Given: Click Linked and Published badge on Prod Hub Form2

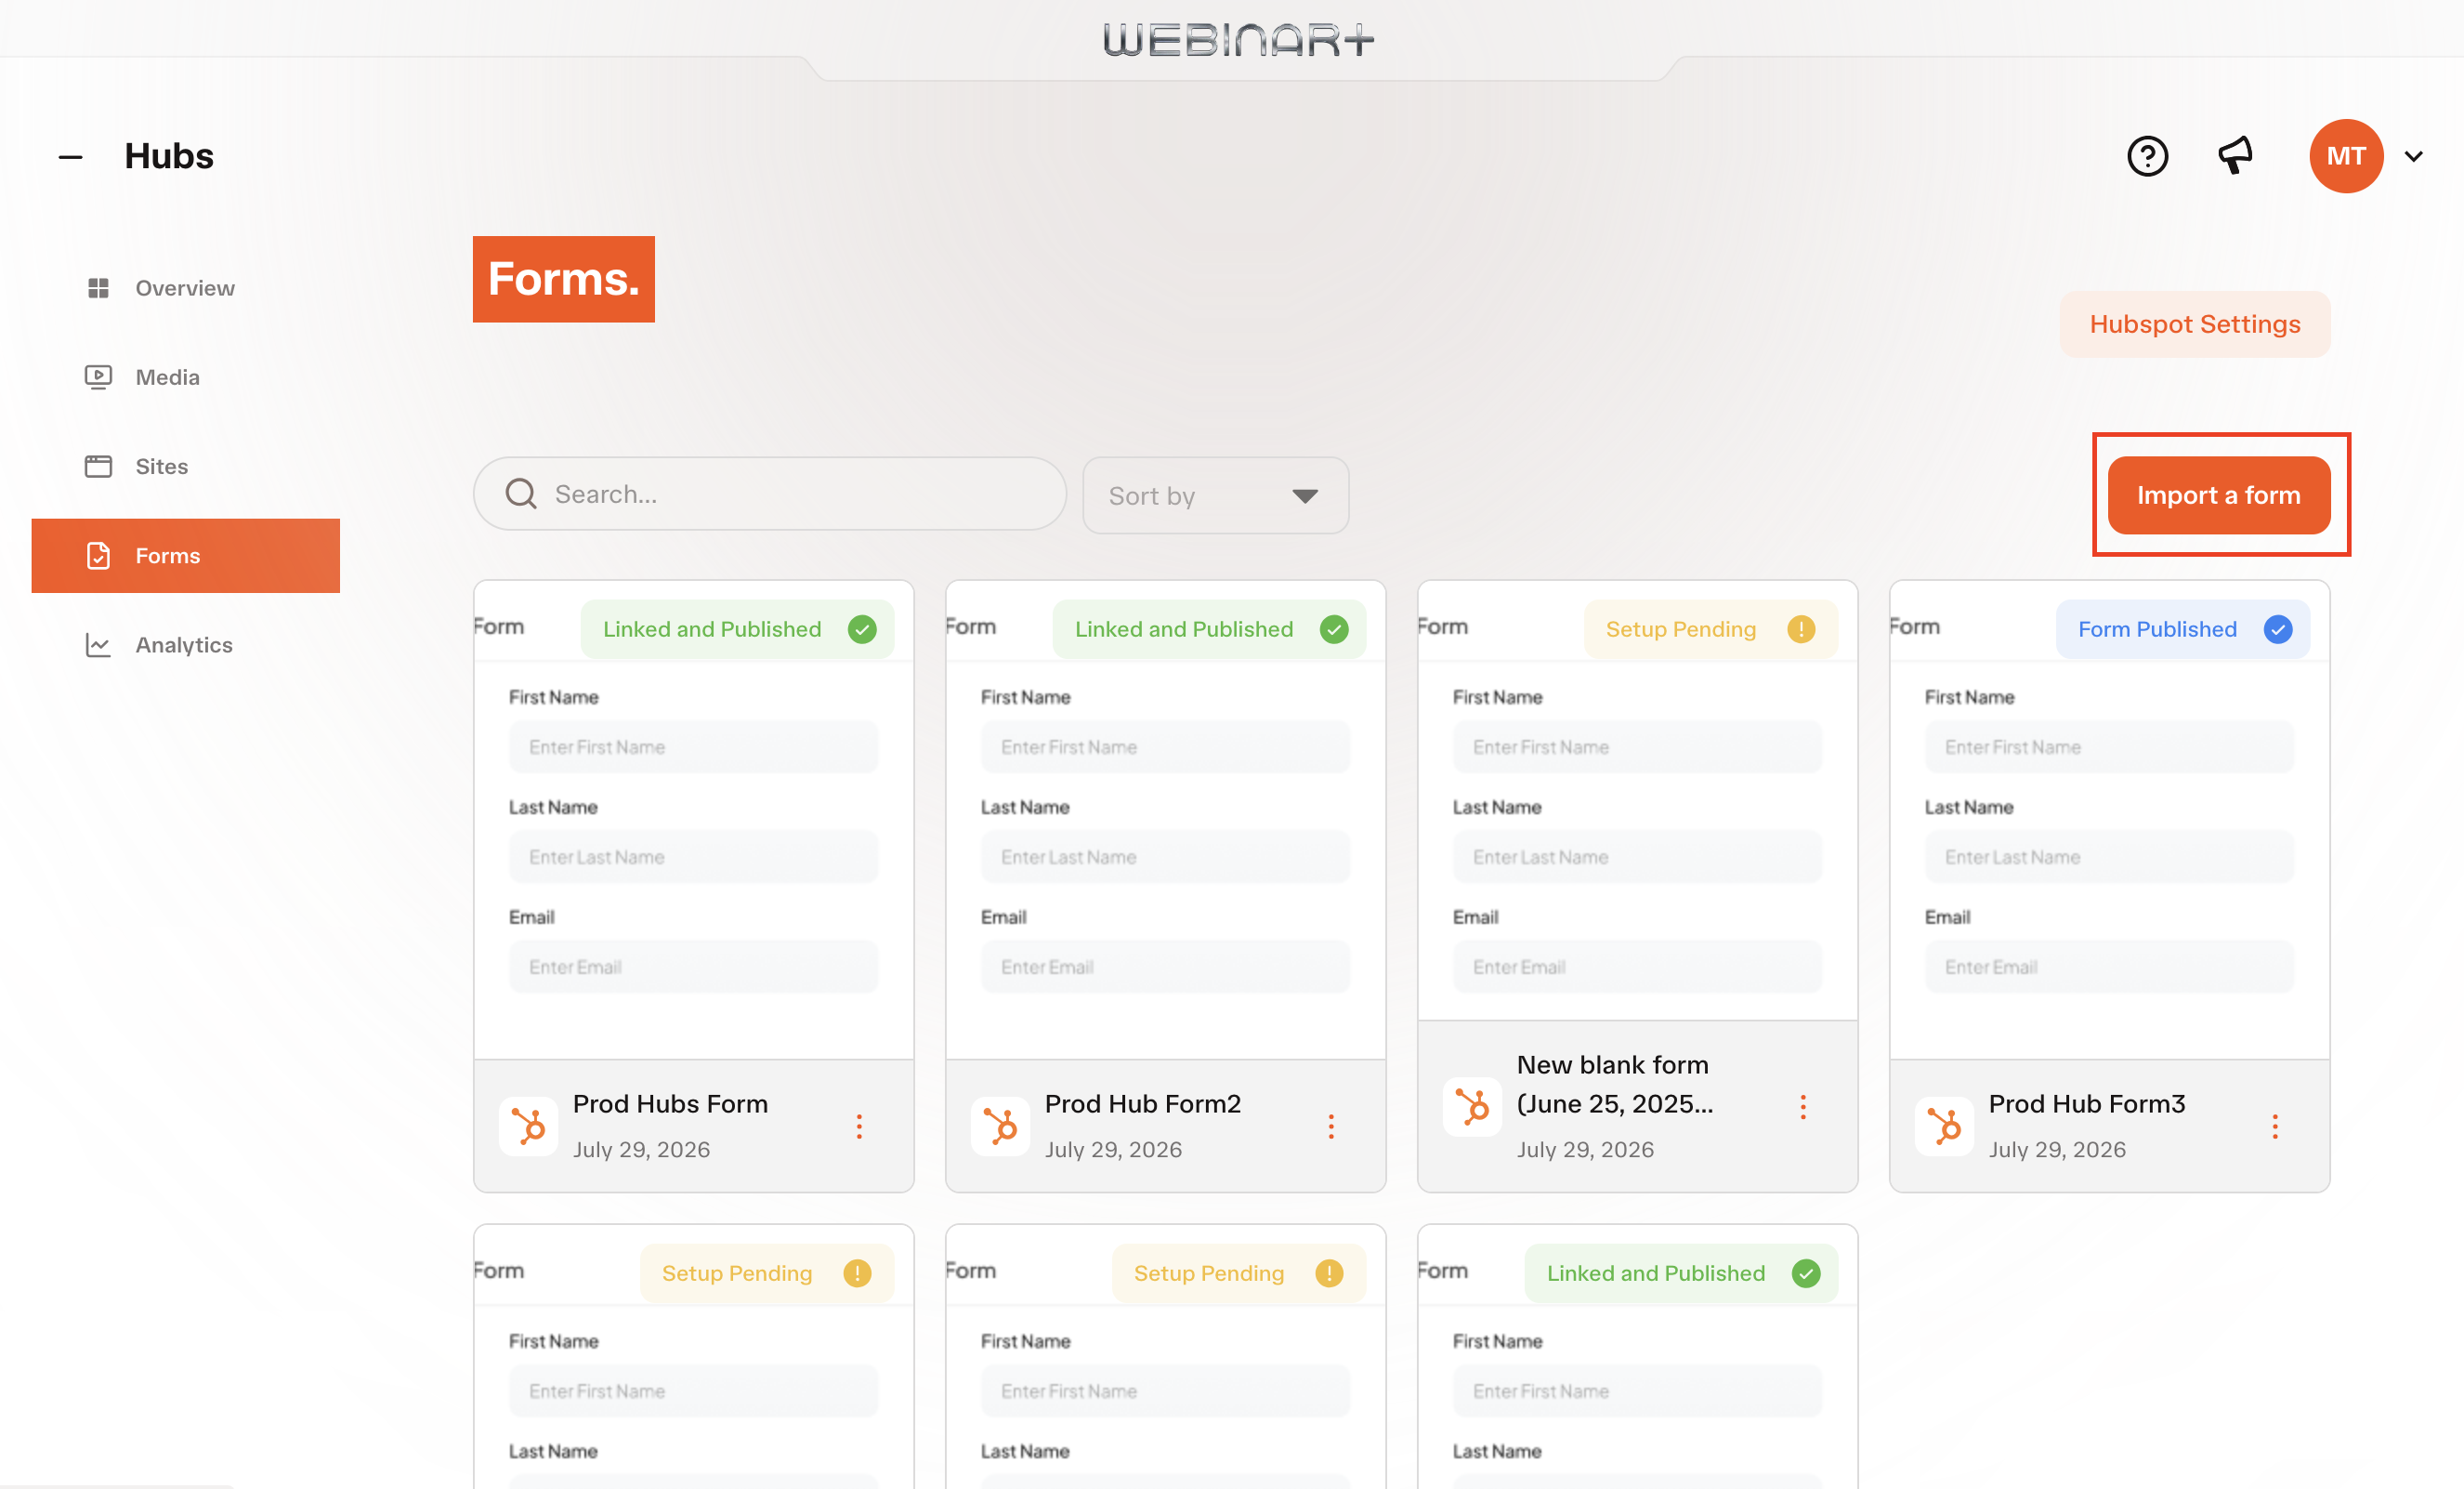Looking at the screenshot, I should click(1210, 629).
